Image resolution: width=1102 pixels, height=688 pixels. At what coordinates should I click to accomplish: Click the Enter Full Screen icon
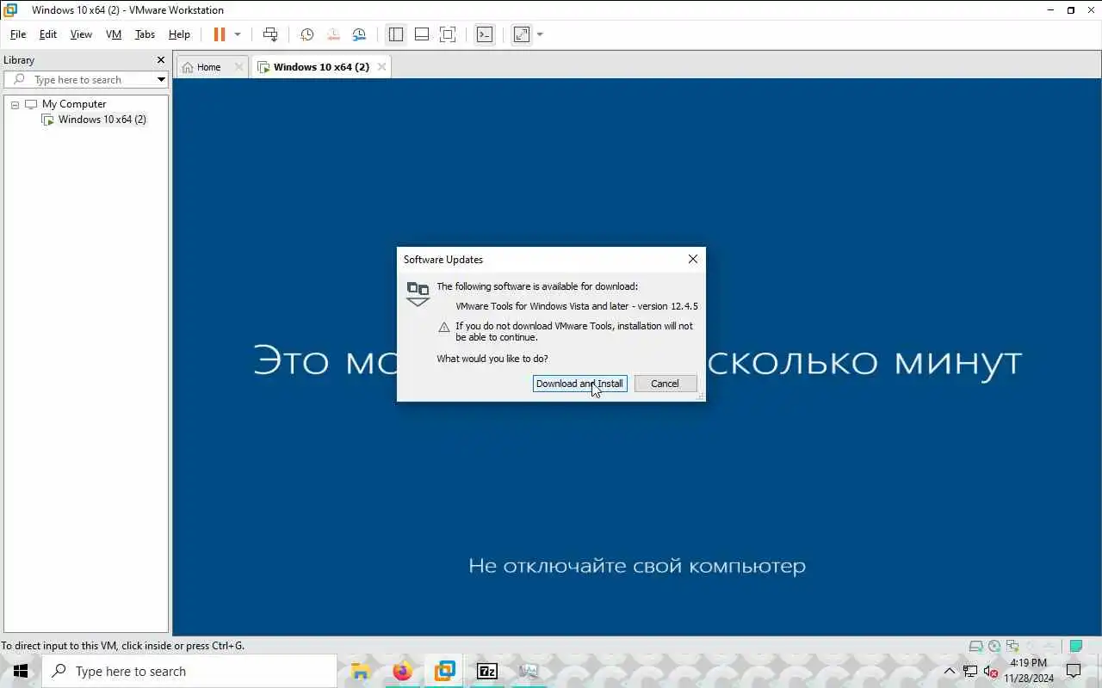pyautogui.click(x=448, y=34)
